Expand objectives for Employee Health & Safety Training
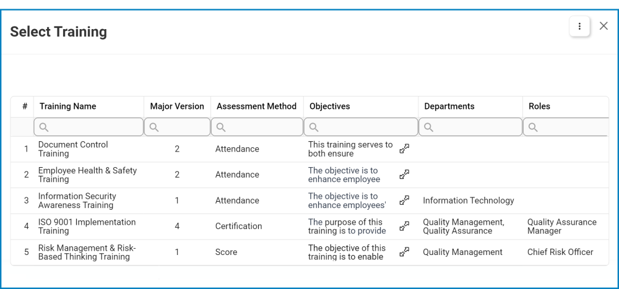 tap(404, 175)
